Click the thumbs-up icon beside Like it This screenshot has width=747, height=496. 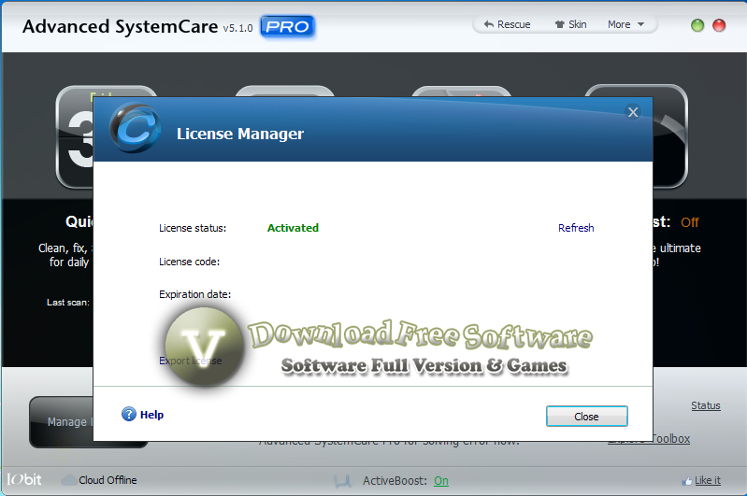686,481
